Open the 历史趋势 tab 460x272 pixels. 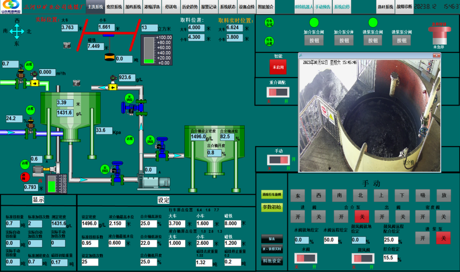coord(189,7)
